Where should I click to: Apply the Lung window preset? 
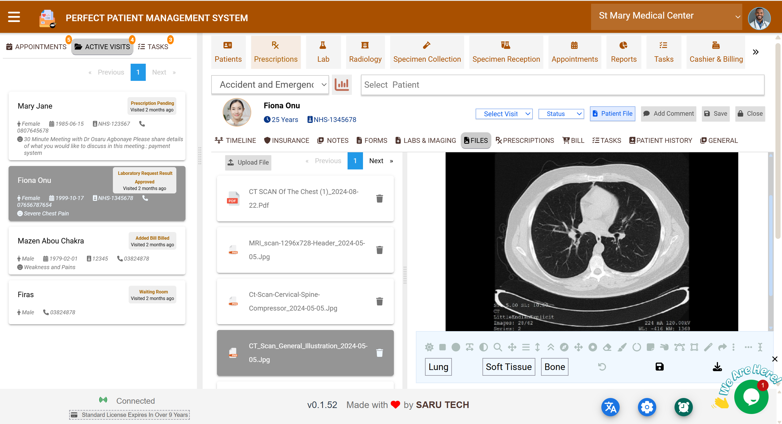tap(438, 367)
